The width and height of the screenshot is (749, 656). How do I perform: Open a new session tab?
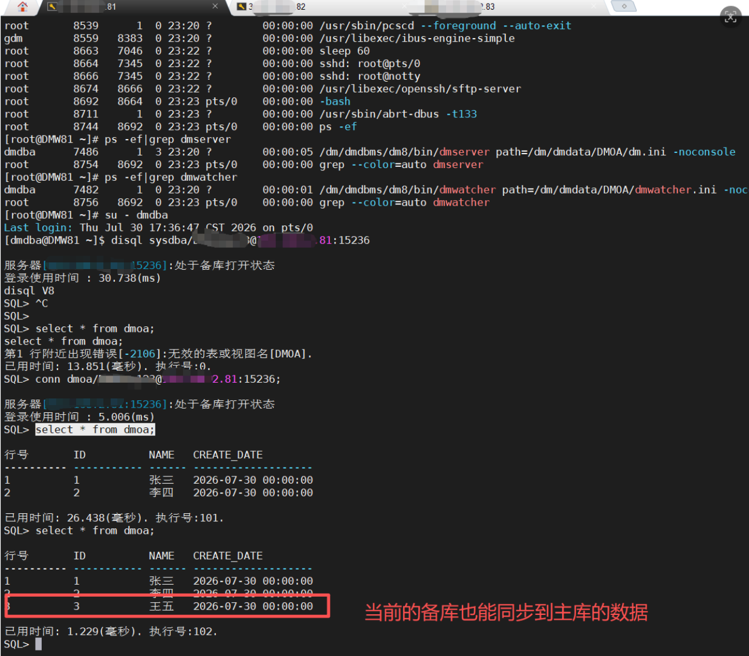624,6
